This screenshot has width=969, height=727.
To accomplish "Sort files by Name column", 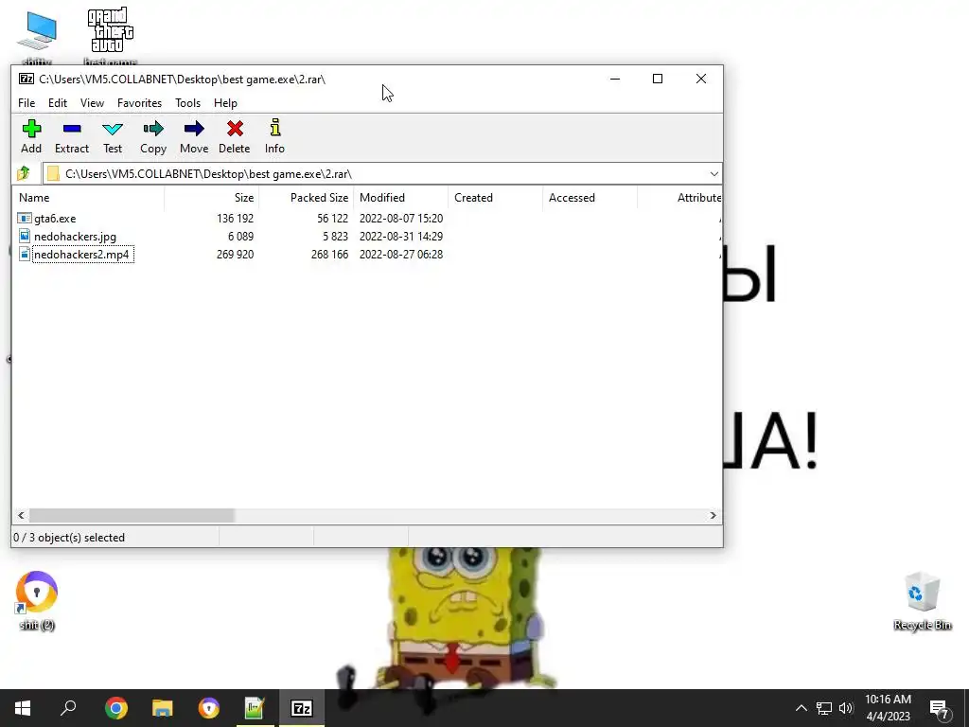I will [x=88, y=198].
